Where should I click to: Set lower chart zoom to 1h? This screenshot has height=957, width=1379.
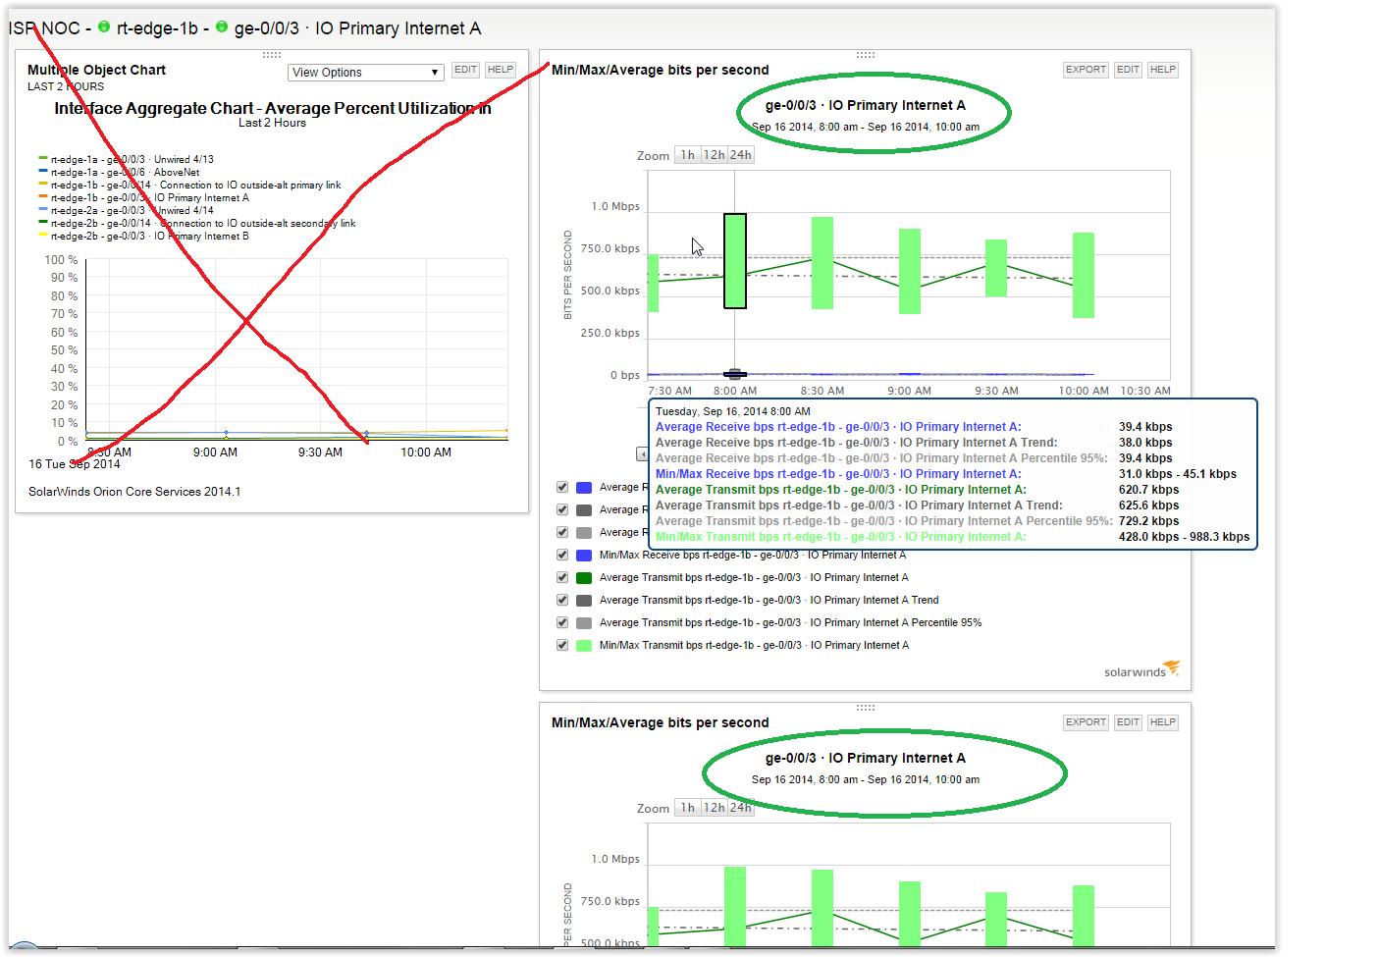(688, 808)
